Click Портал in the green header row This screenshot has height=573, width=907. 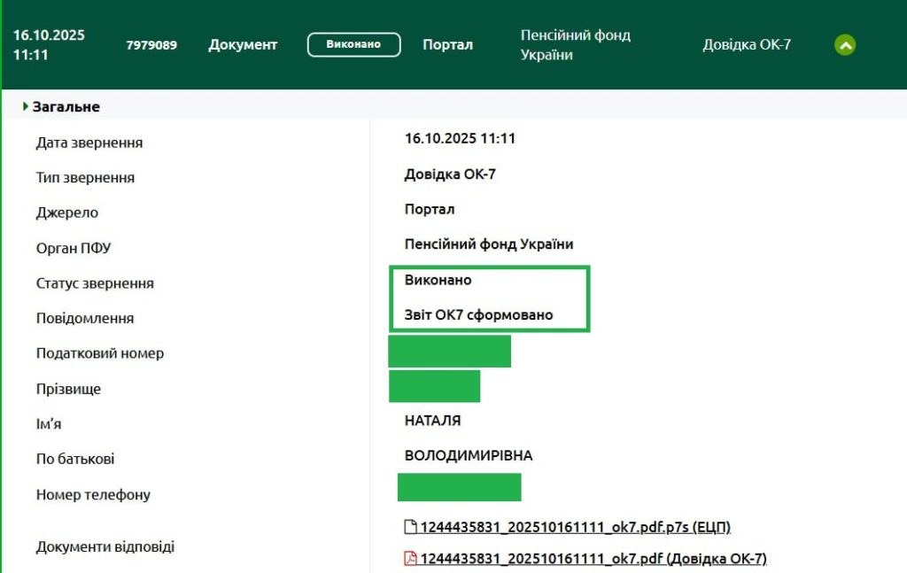pos(447,45)
